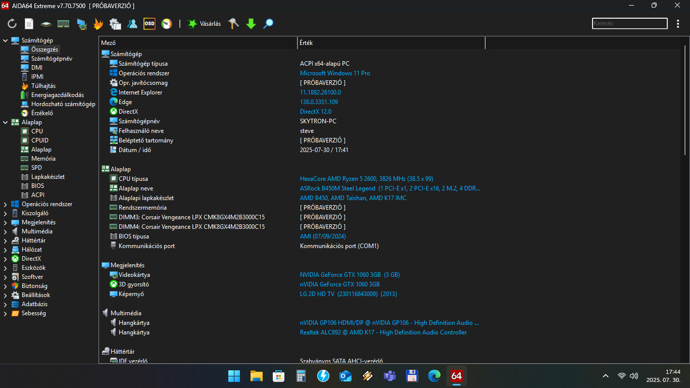690x388 pixels.
Task: Click the magnifier search toolbar icon
Action: pos(268,24)
